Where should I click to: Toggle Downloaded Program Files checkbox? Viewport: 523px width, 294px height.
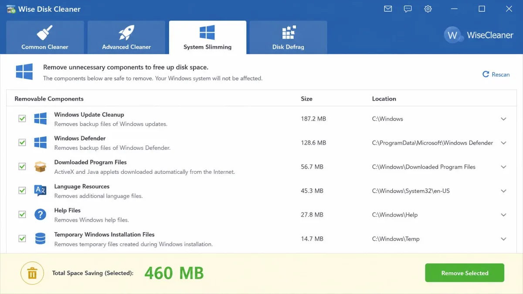(x=22, y=166)
